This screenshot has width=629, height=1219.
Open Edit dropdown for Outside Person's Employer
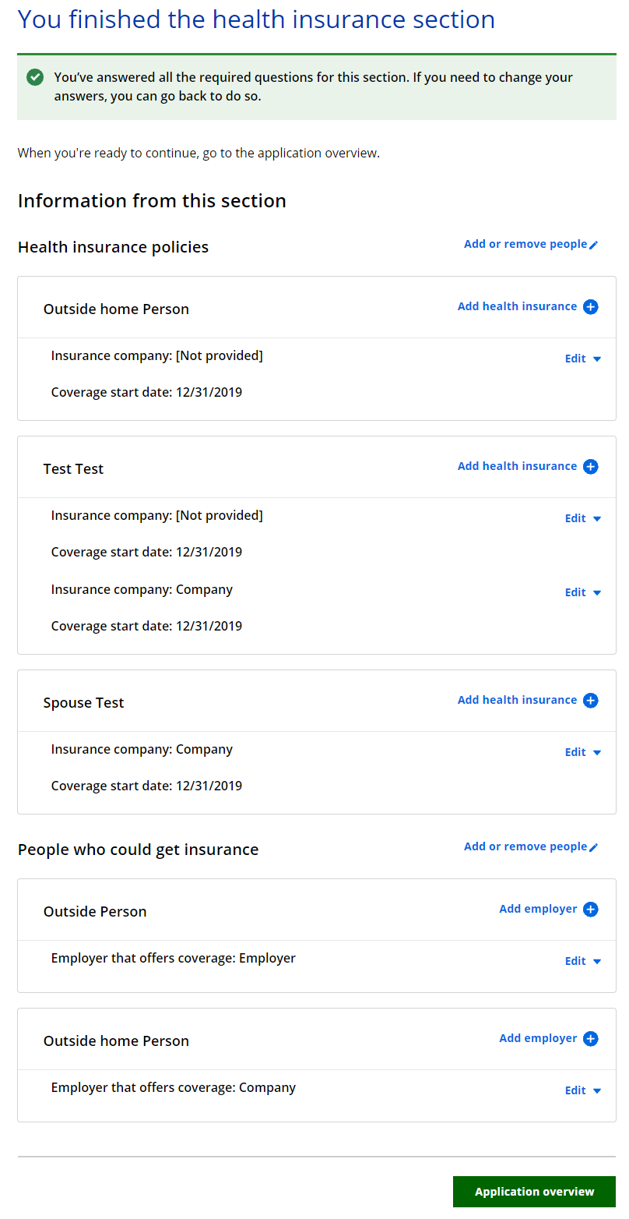point(583,962)
